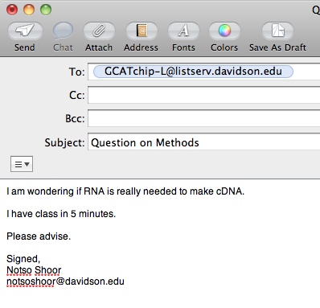The height and width of the screenshot is (308, 320).
Task: Click the To field empty area
Action: 307,72
